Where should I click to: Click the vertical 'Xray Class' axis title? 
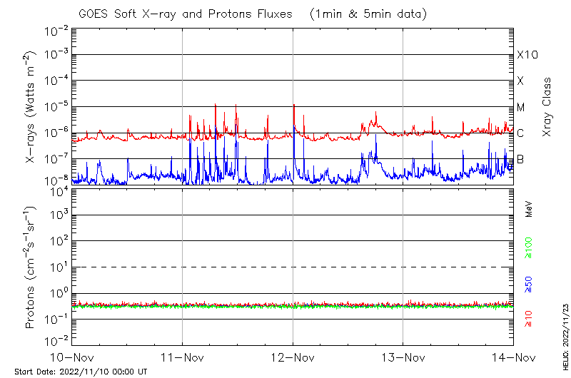(547, 107)
